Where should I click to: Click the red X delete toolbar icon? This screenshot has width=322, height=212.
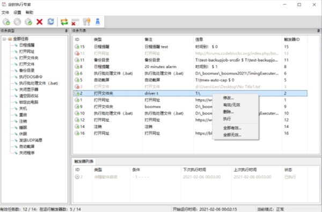tap(39, 21)
